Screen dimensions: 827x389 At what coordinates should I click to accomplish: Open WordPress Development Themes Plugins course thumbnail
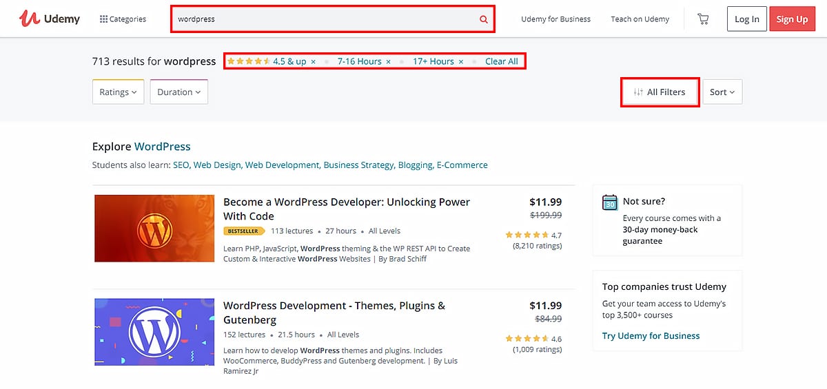[154, 332]
